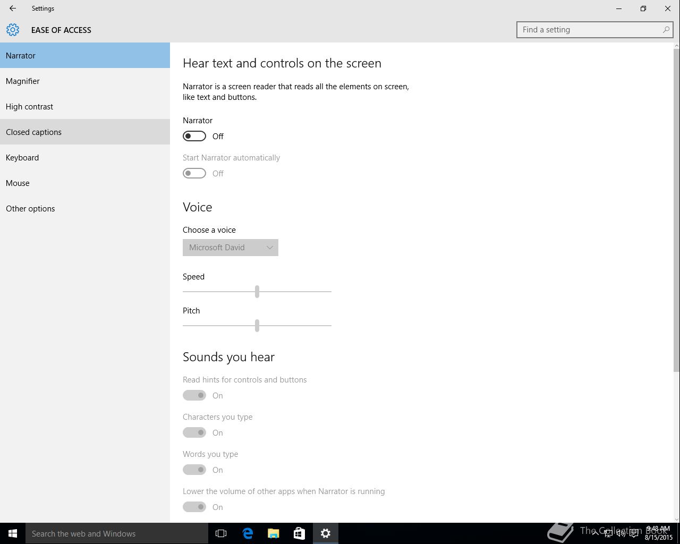Close the Settings window
Viewport: 680px width, 544px height.
(x=668, y=8)
